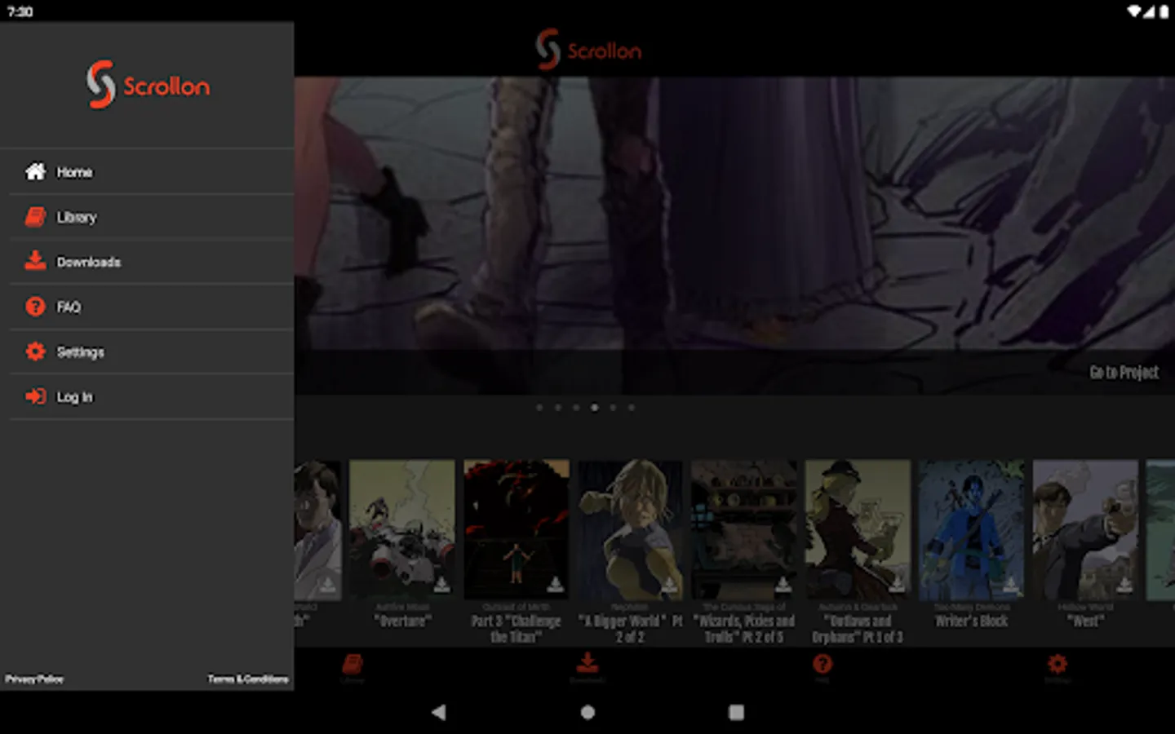Download "A Bigger World" Pt 2 of 2
This screenshot has width=1175, height=734.
pyautogui.click(x=669, y=584)
